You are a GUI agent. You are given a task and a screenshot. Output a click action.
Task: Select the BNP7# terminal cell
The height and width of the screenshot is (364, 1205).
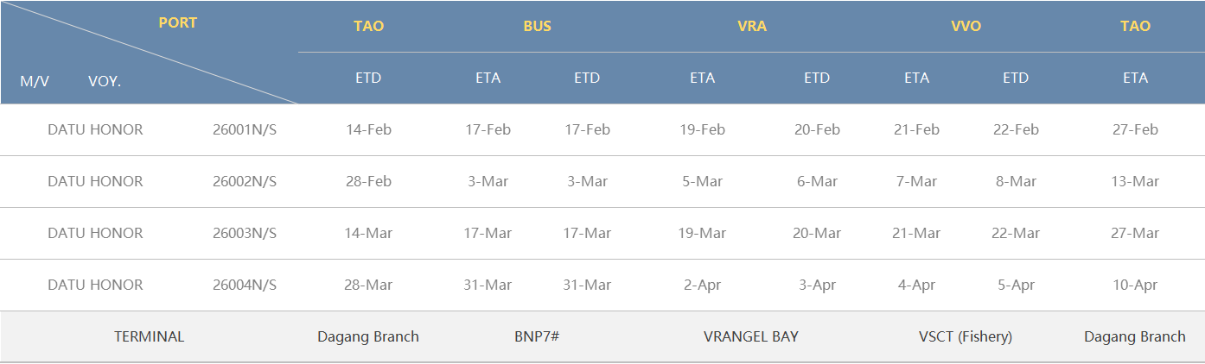(x=537, y=336)
